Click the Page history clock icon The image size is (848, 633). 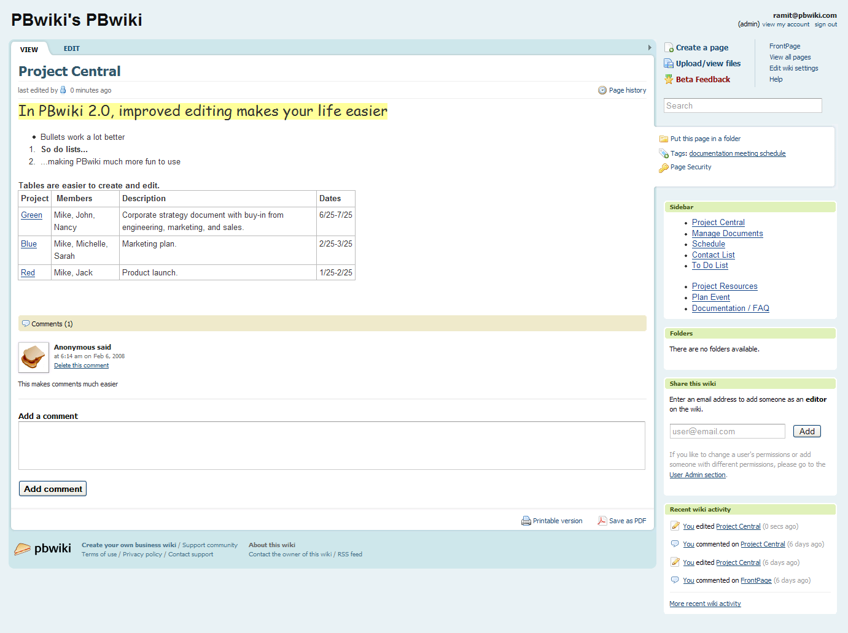pos(602,90)
